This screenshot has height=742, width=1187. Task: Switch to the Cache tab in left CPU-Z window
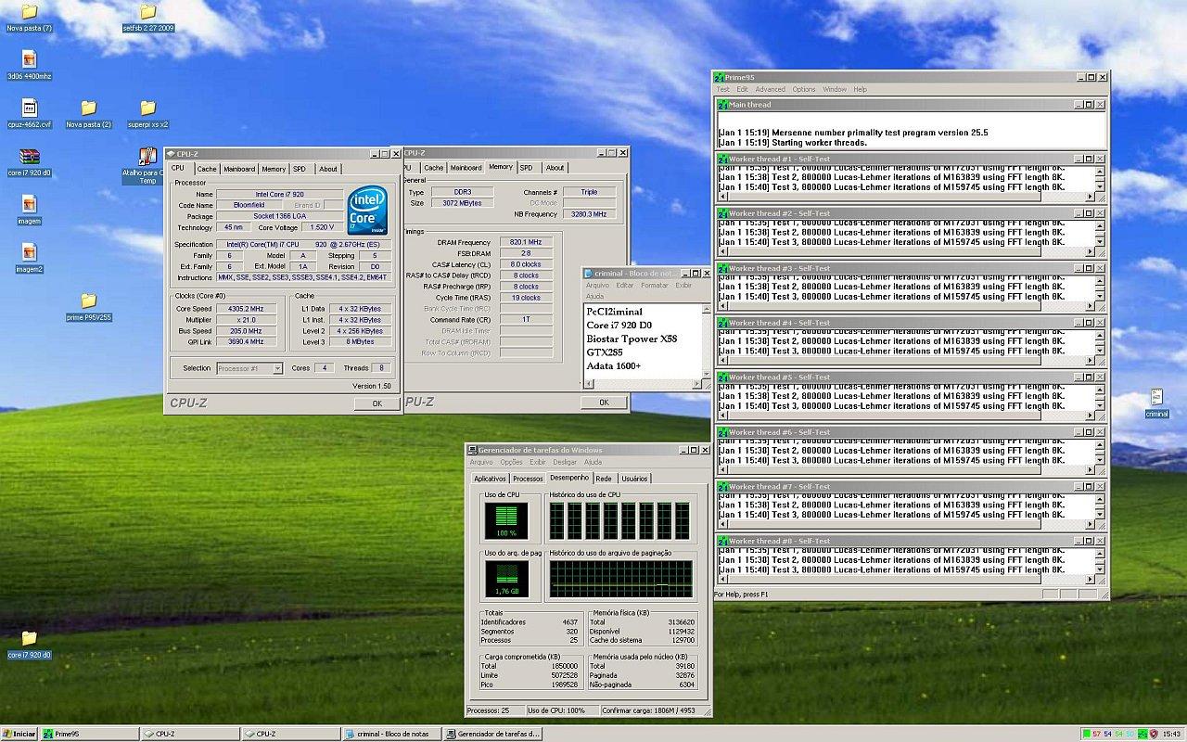tap(207, 169)
